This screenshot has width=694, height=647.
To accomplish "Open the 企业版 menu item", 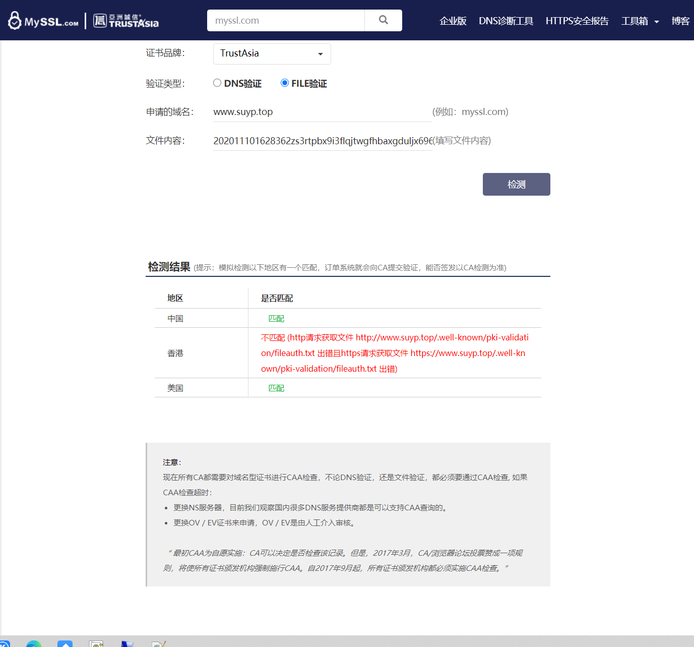I will pos(453,21).
